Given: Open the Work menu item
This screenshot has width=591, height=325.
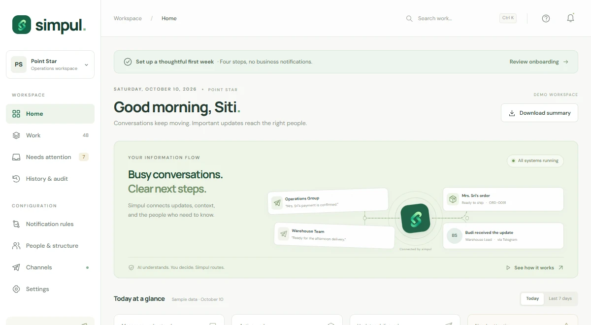Looking at the screenshot, I should [50, 135].
